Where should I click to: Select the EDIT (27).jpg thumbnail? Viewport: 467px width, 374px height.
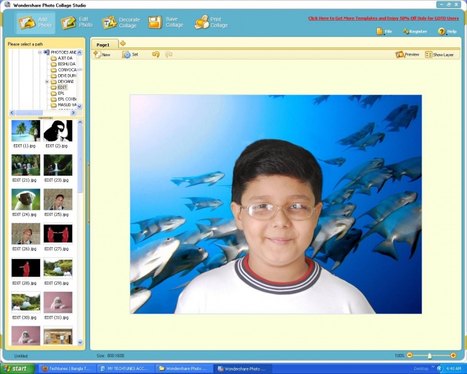(58, 234)
